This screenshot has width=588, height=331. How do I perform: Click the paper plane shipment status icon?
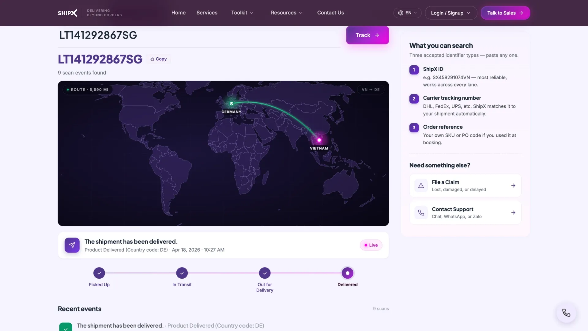(72, 245)
